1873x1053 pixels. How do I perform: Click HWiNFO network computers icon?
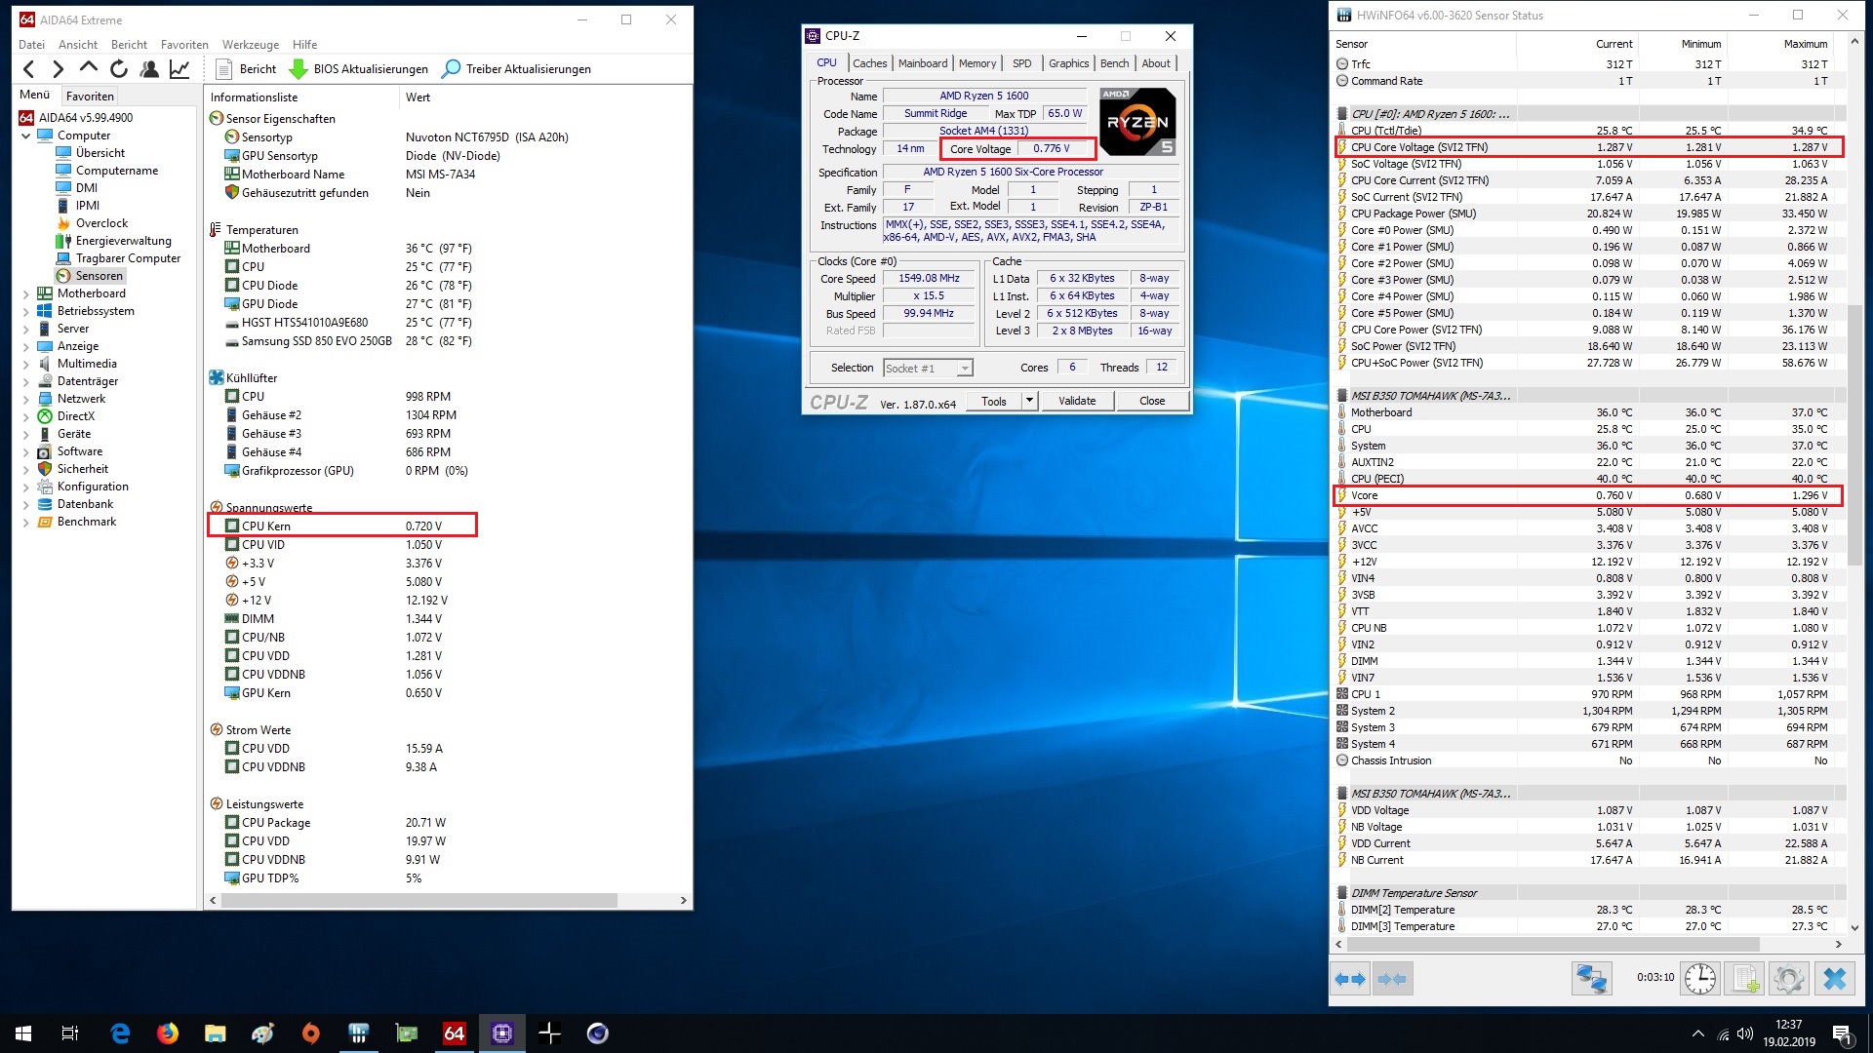point(1591,978)
